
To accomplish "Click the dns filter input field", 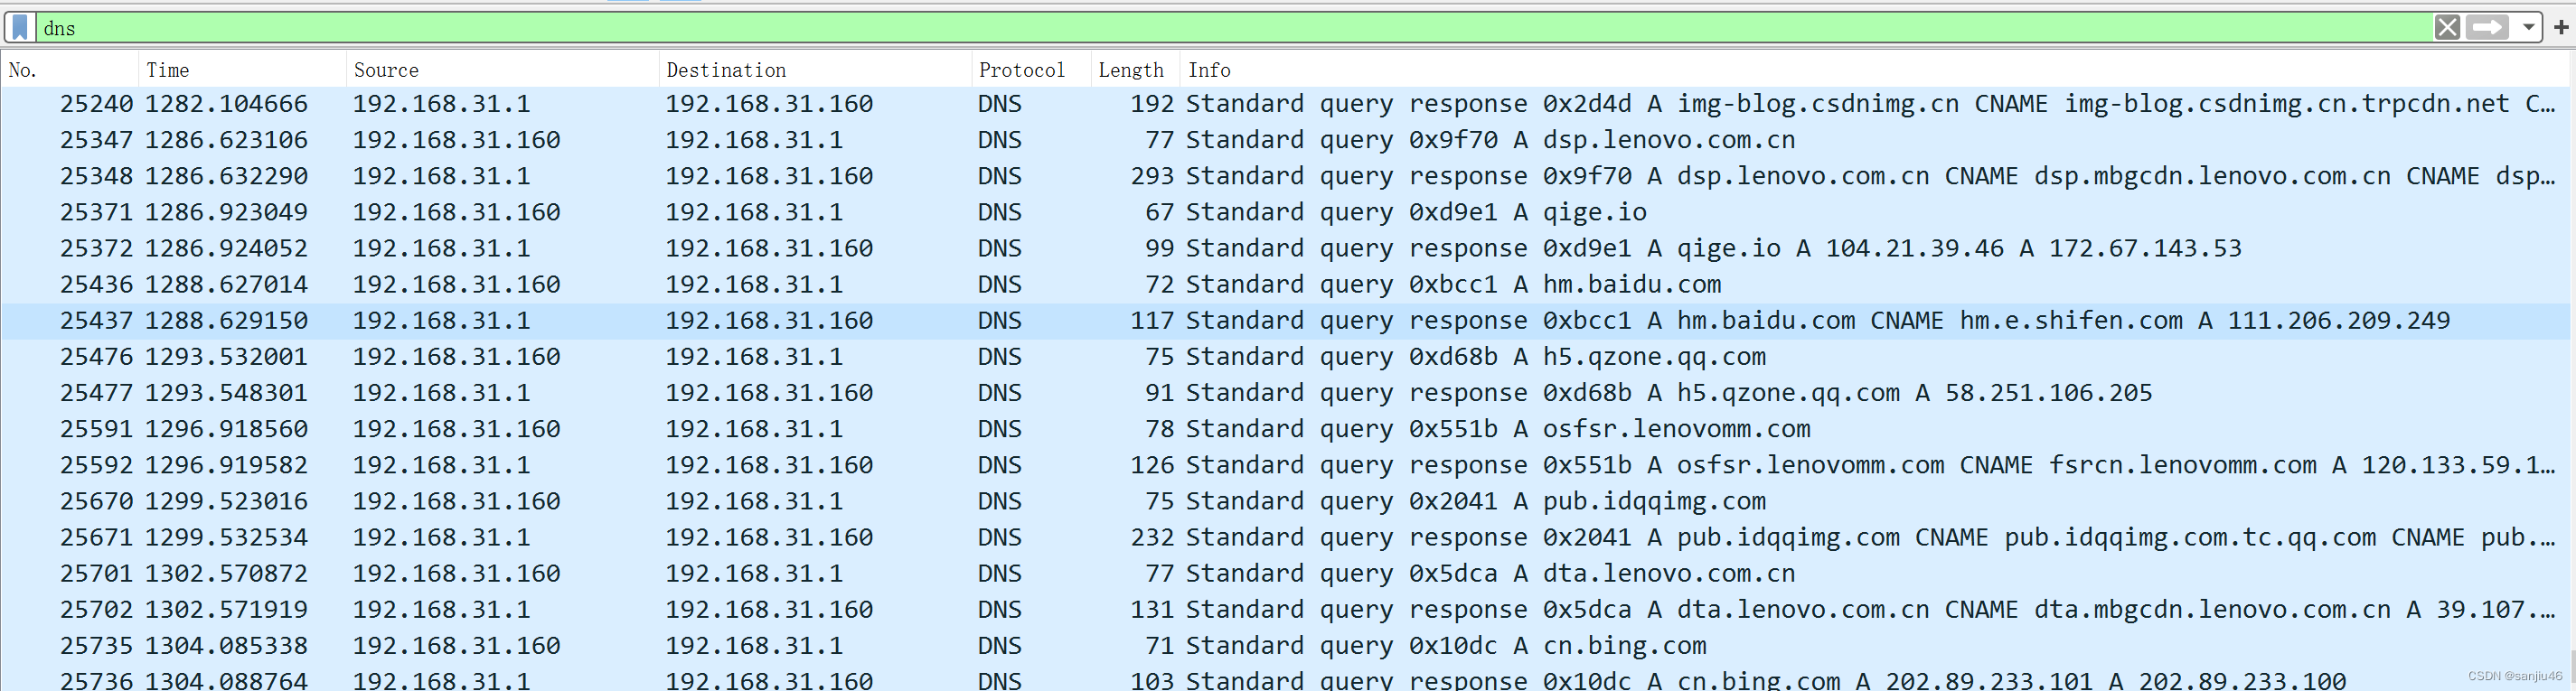I will coord(1234,28).
